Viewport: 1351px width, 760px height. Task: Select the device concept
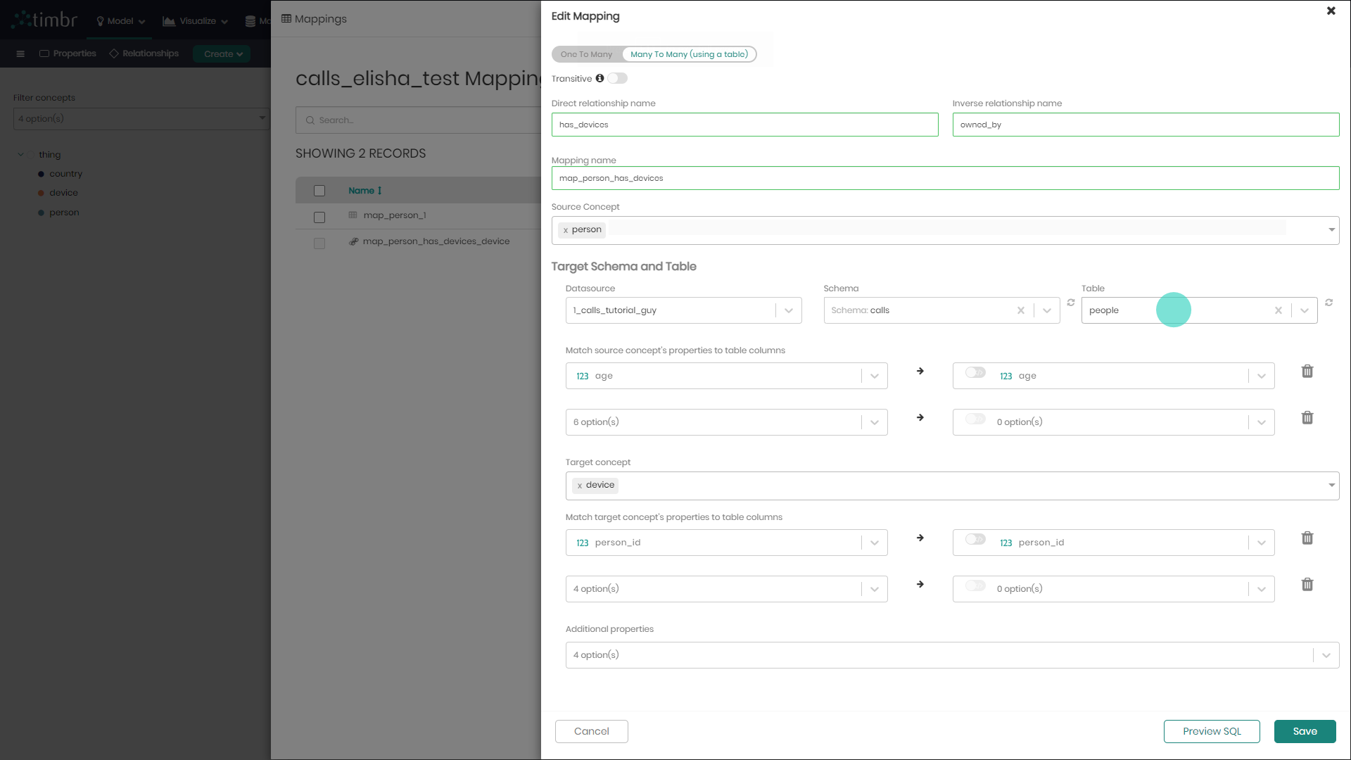(63, 193)
